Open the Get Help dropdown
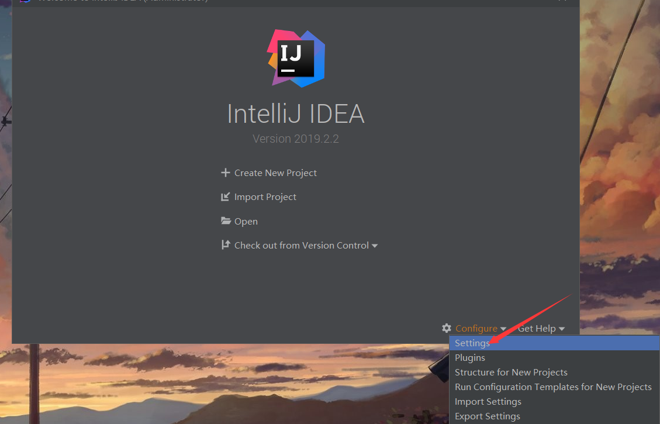Image resolution: width=660 pixels, height=424 pixels. 541,329
